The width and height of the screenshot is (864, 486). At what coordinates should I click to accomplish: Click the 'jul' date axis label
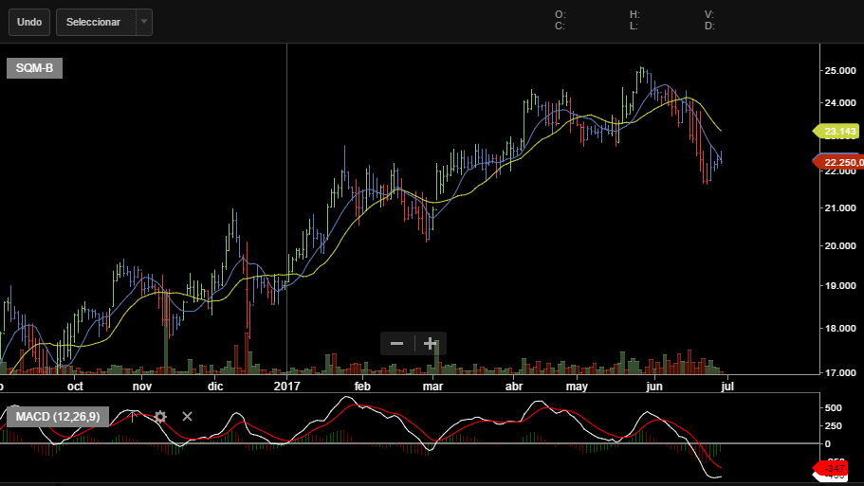pos(727,386)
